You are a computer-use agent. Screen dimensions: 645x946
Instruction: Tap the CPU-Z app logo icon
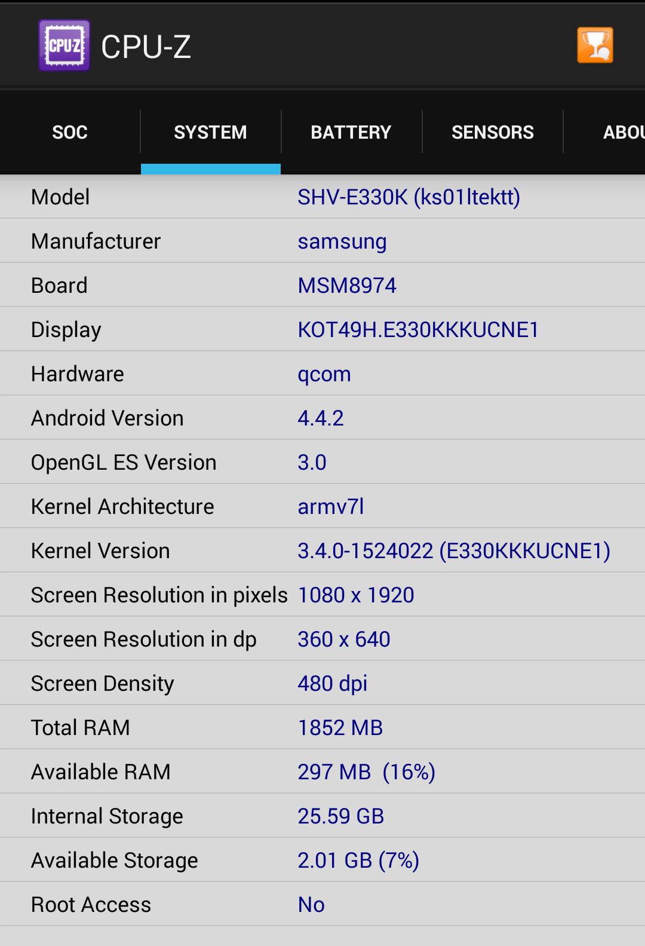64,45
